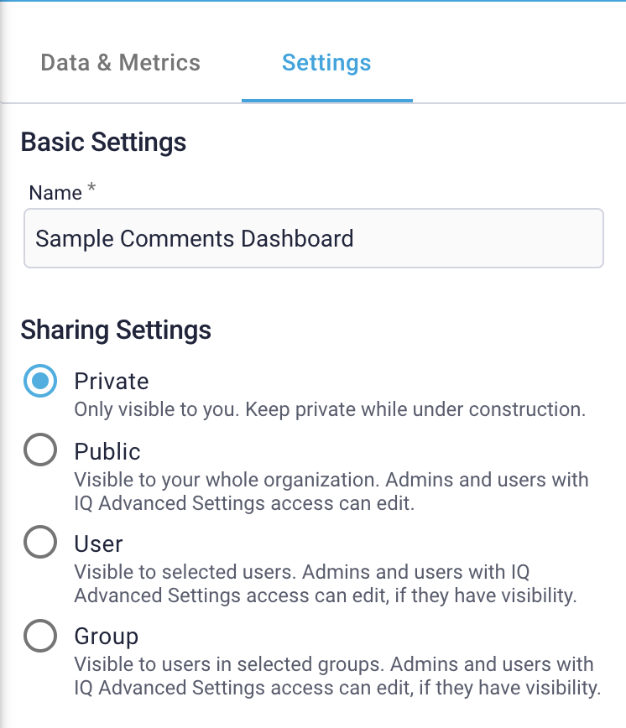Click 'Visible to users in selected groups' text
The height and width of the screenshot is (728, 626).
pos(337,676)
